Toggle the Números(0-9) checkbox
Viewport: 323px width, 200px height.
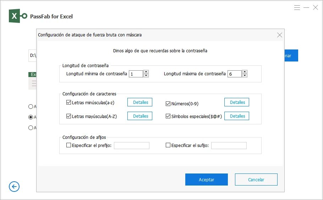pyautogui.click(x=168, y=104)
